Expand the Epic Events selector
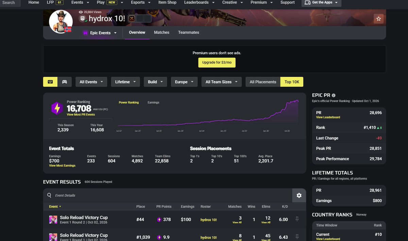 click(100, 33)
